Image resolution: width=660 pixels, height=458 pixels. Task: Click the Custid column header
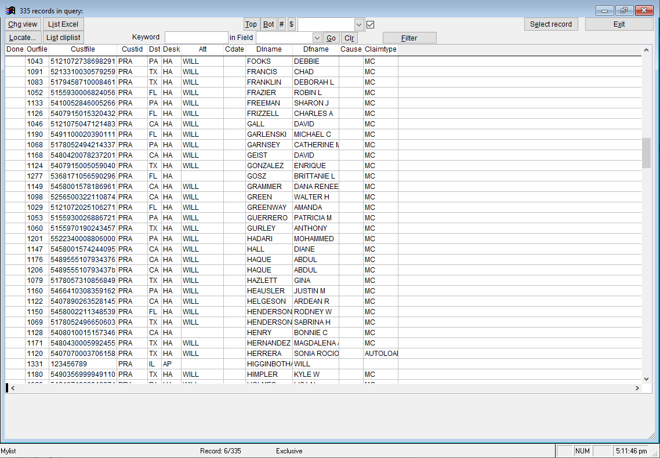[132, 49]
